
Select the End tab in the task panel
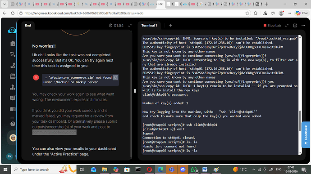click(x=28, y=25)
